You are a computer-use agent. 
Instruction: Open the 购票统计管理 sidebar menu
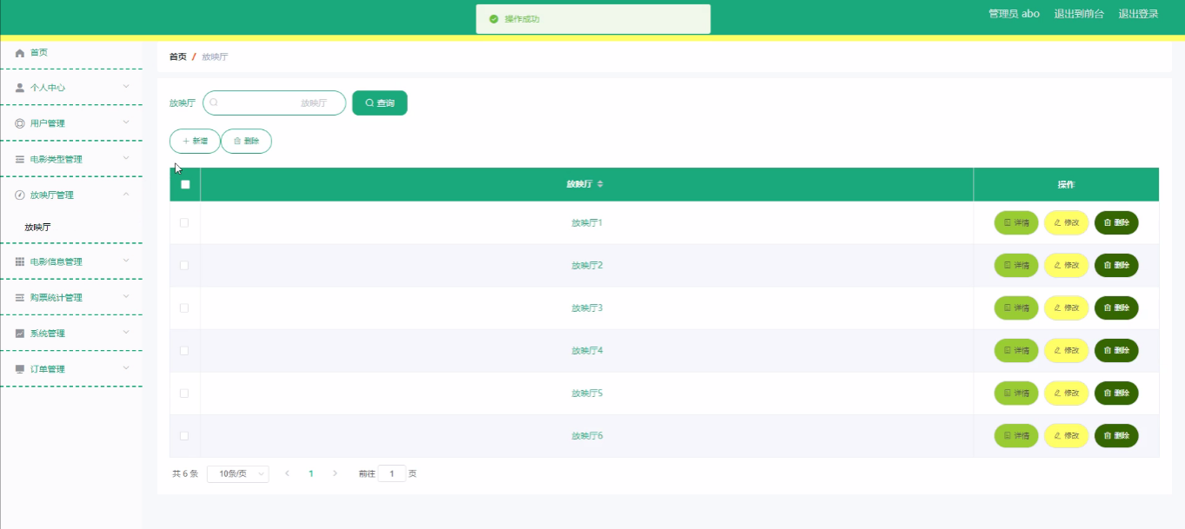pos(56,297)
